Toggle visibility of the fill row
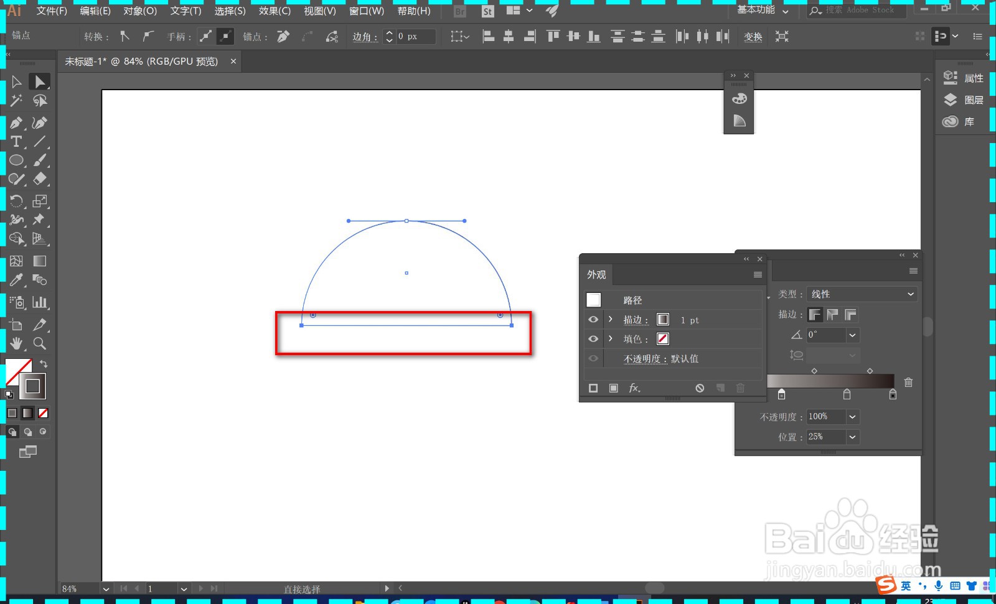The height and width of the screenshot is (604, 996). coord(593,338)
